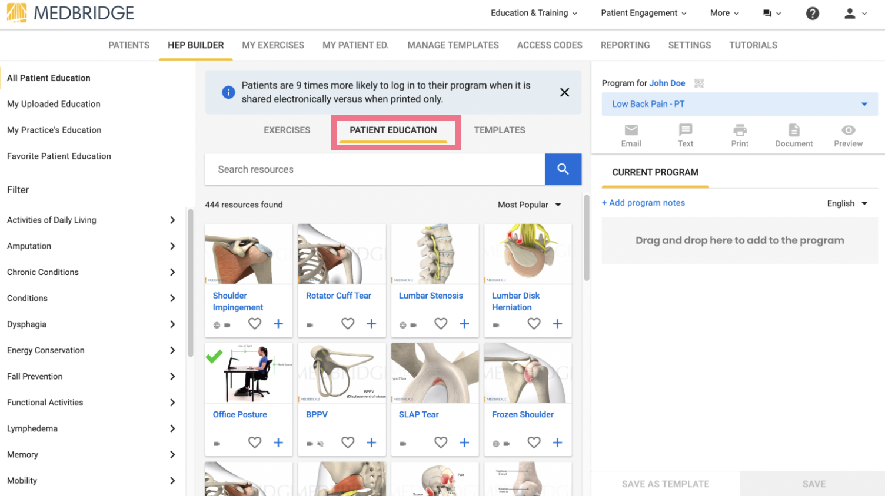Open the Office Posture thumbnail

(x=249, y=373)
